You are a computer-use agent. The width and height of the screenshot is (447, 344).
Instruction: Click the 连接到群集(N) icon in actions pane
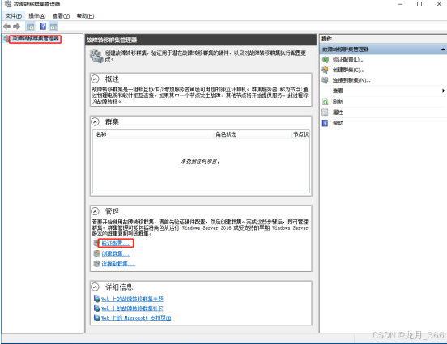point(325,80)
